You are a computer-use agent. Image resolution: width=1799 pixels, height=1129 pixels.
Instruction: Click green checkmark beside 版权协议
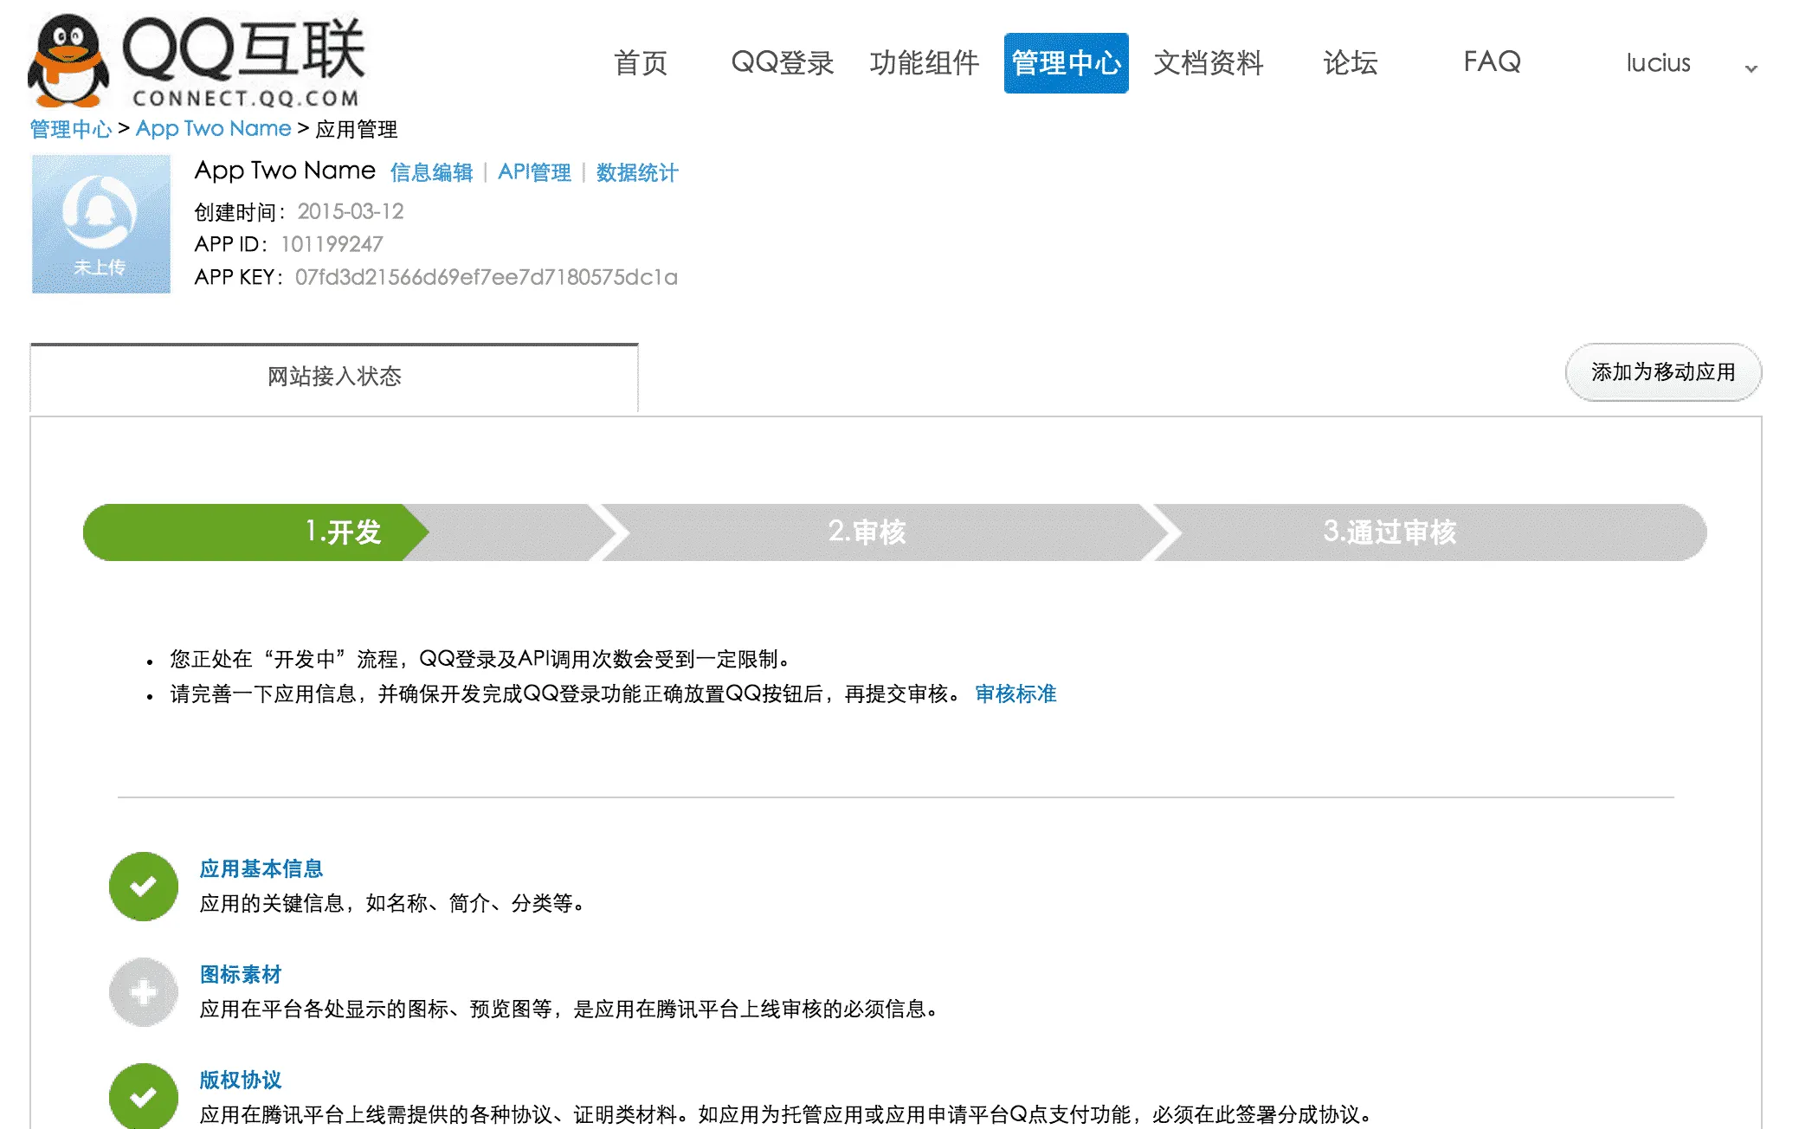pos(144,1096)
